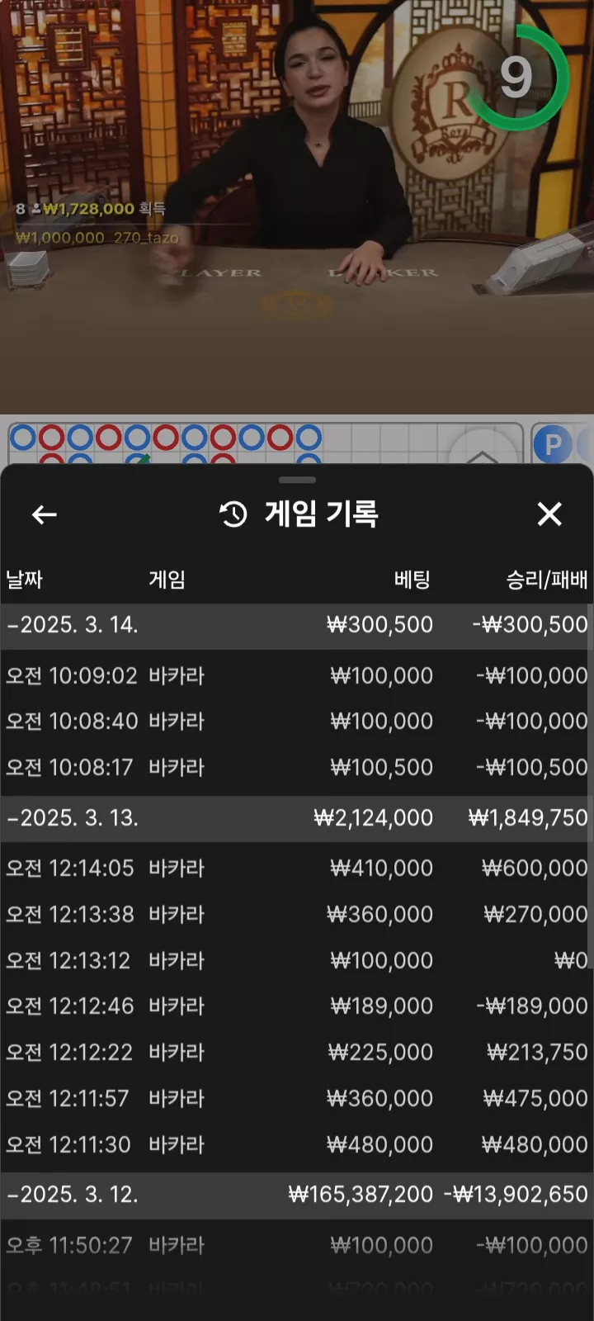Tap the history clock icon beside 게임 기록
Image resolution: width=594 pixels, height=1321 pixels.
[x=233, y=514]
